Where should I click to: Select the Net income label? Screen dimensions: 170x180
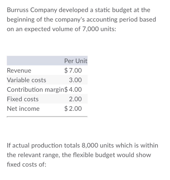23,109
